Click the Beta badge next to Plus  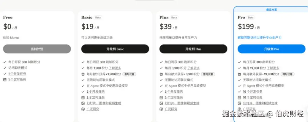point(174,17)
